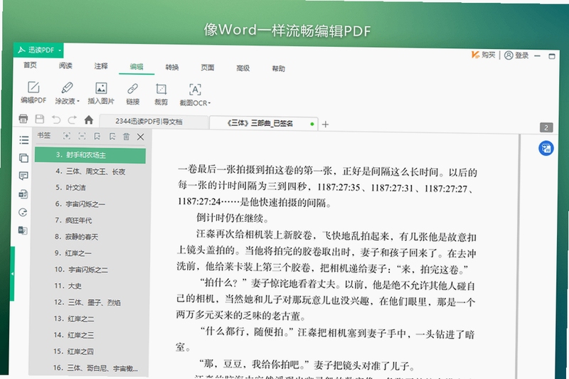Open the 转换 ribbon tab
The image size is (569, 379).
172,67
